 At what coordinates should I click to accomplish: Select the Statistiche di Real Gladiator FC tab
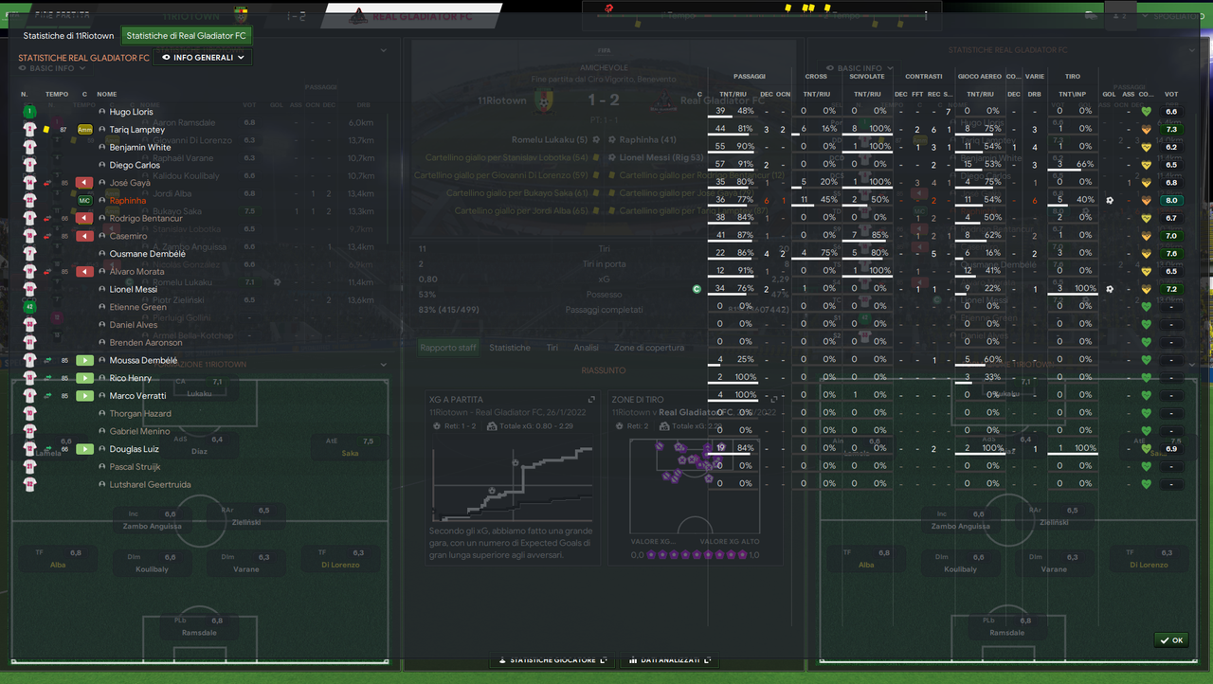187,36
